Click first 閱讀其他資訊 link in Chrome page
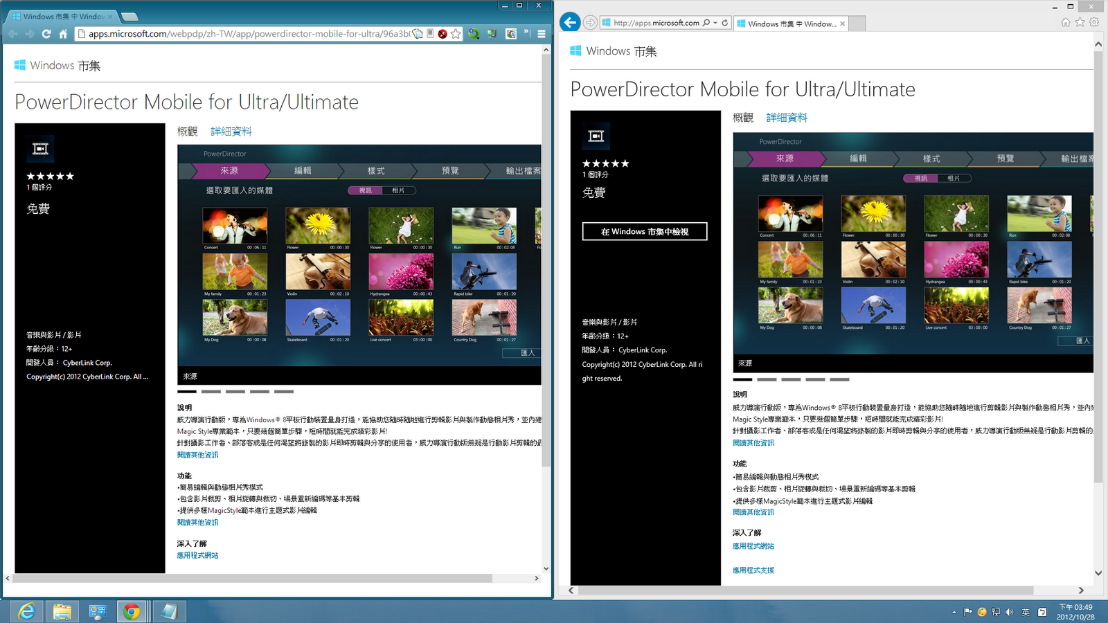The image size is (1108, 623). tap(197, 455)
